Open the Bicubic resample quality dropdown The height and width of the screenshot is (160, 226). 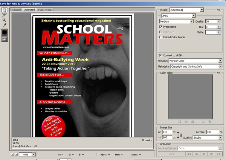click(x=220, y=137)
